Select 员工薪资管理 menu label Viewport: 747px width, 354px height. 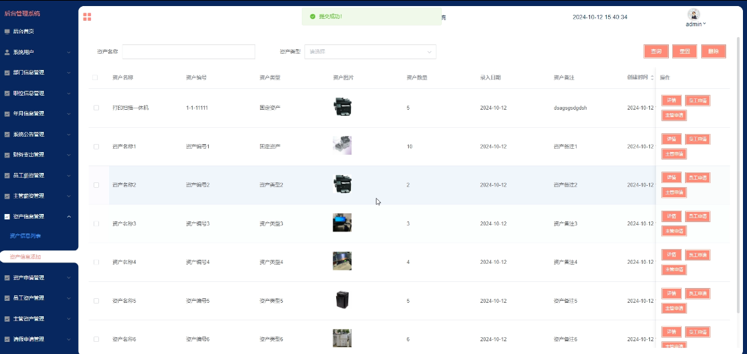pos(28,176)
